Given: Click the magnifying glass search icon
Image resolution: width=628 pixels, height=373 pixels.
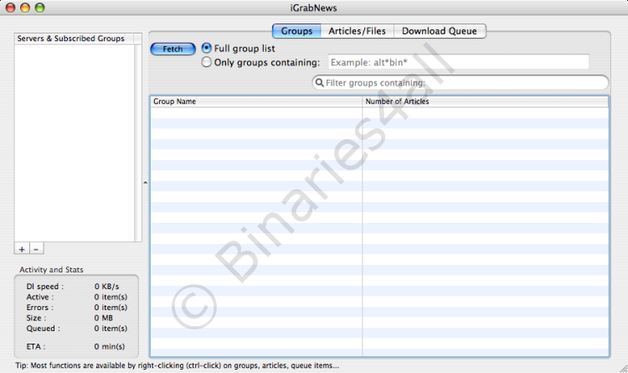Looking at the screenshot, I should point(319,83).
